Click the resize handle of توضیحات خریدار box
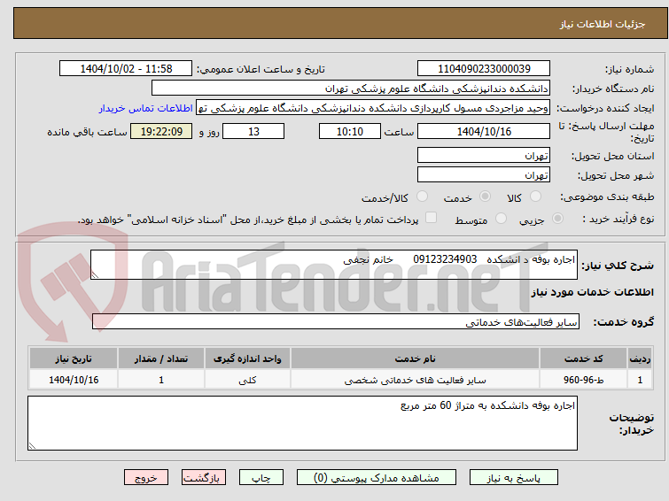Image resolution: width=669 pixels, height=501 pixels. pyautogui.click(x=32, y=445)
